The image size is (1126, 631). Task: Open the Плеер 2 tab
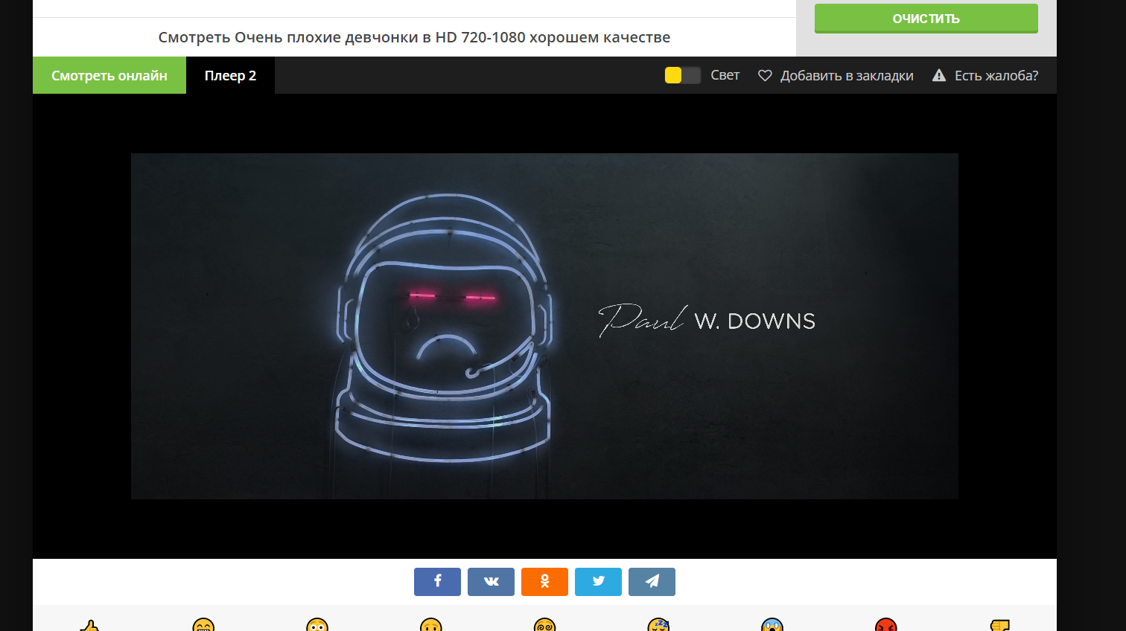click(230, 75)
